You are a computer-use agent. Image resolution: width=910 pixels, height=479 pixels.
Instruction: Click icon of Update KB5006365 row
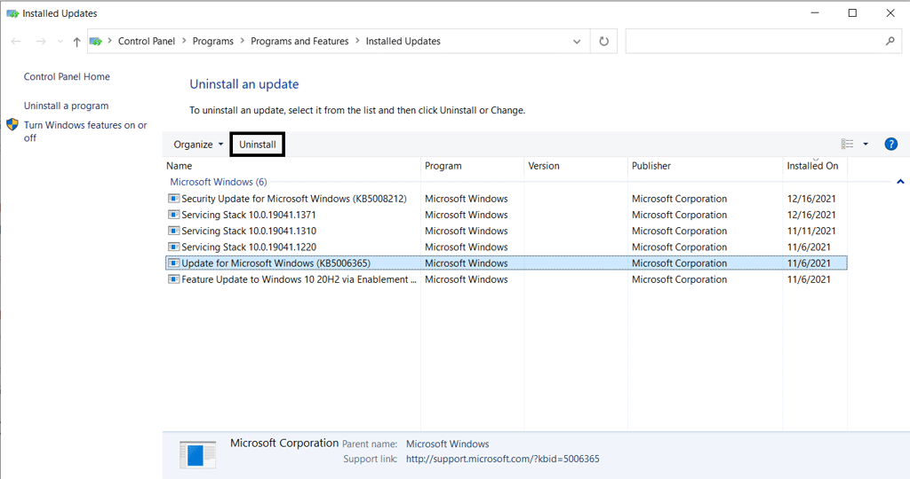173,263
